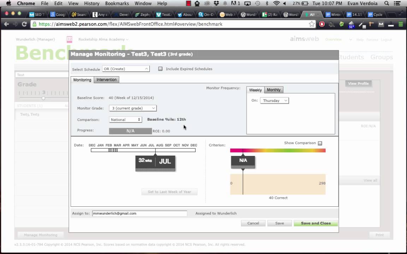Viewport: 407px width, 254px height.
Task: Click the Cancel button
Action: [253, 223]
